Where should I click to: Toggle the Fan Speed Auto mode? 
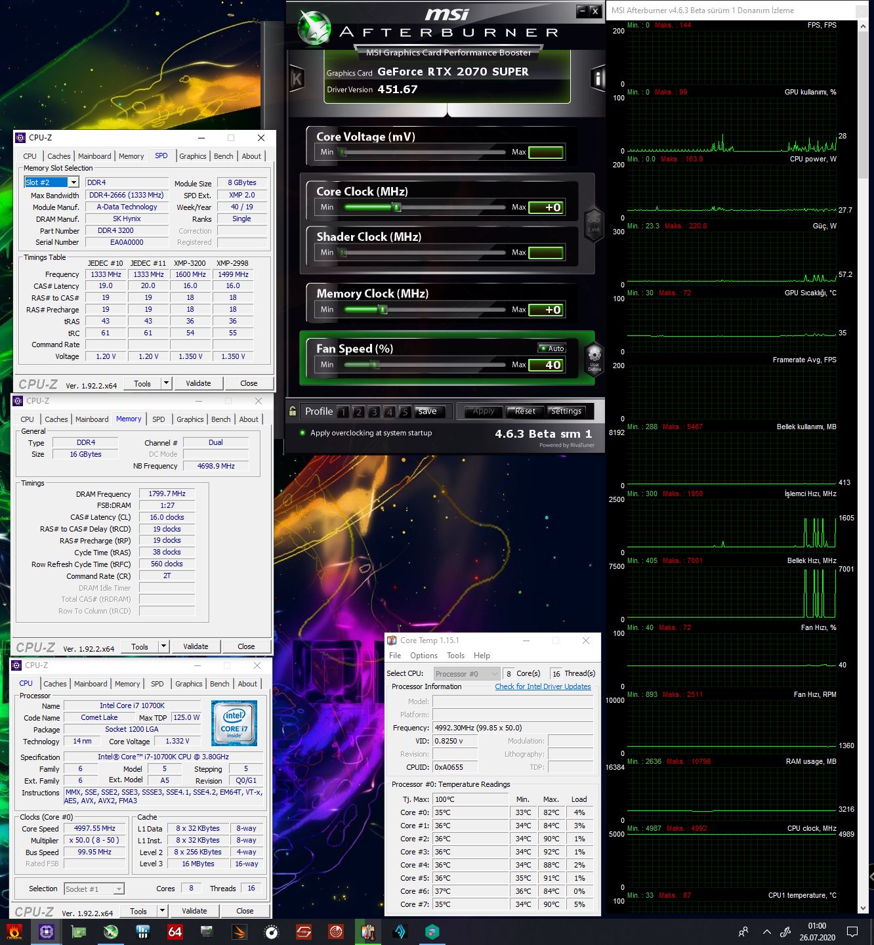[x=552, y=348]
